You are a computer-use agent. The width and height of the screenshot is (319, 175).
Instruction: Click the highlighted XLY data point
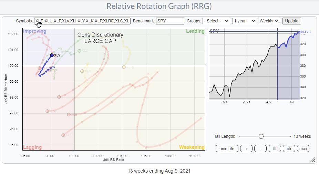coord(52,55)
